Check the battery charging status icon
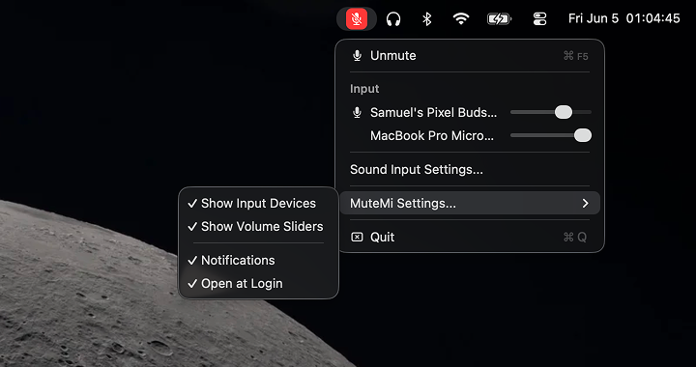The height and width of the screenshot is (367, 696). (499, 19)
